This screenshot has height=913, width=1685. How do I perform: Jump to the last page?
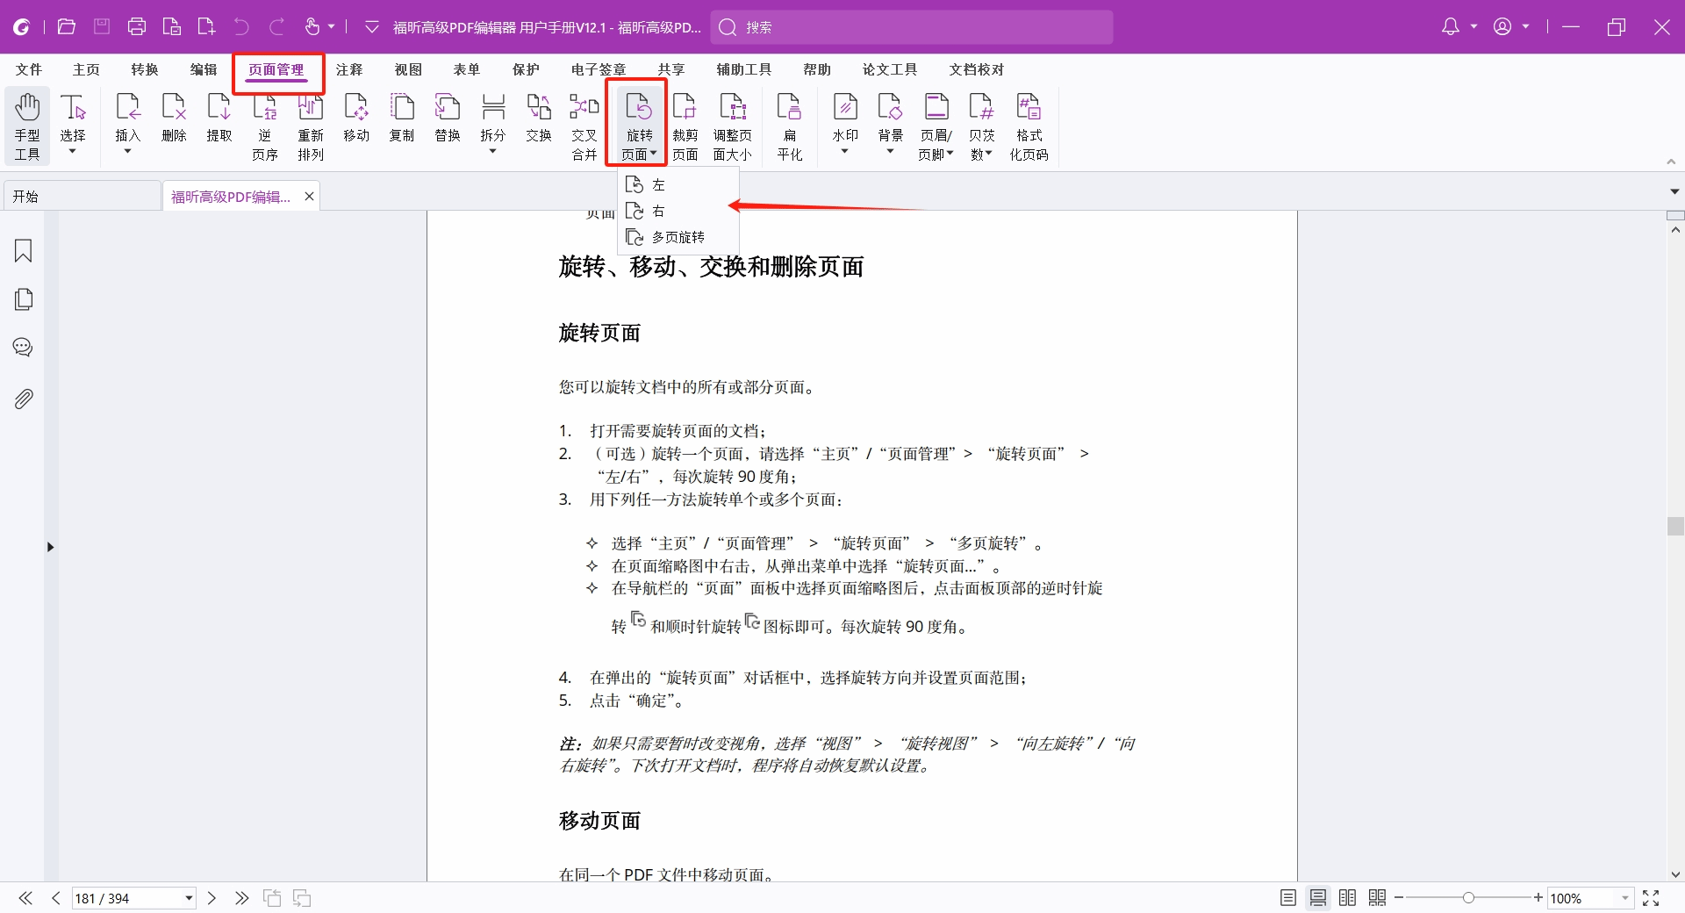point(241,898)
